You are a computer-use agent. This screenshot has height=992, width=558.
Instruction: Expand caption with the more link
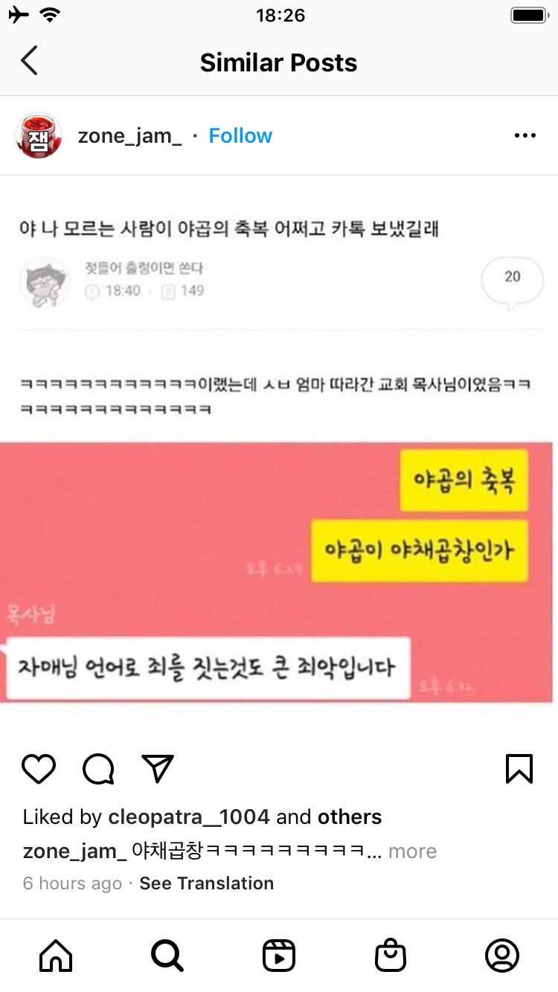412,851
